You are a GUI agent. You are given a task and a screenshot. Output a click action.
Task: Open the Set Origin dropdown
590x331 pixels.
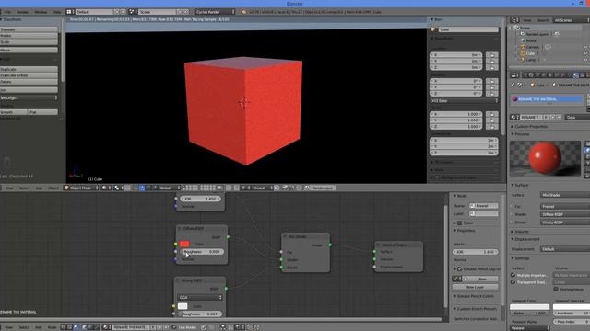tap(29, 98)
